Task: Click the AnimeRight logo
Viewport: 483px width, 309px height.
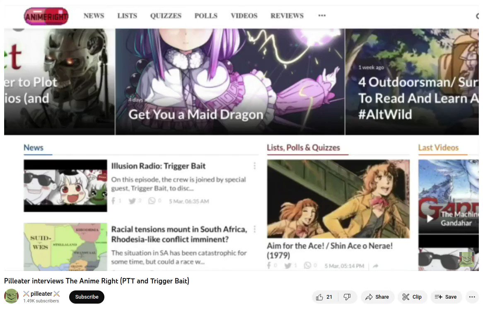Action: pos(46,16)
